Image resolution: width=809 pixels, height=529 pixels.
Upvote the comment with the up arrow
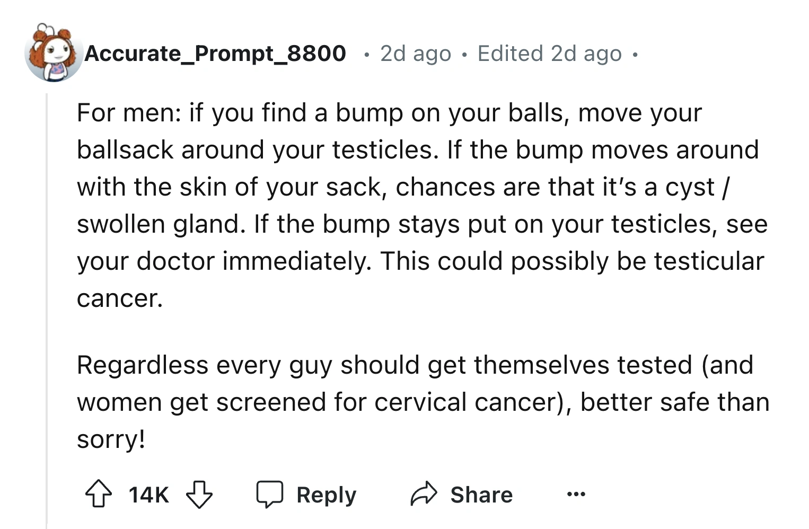click(x=99, y=494)
